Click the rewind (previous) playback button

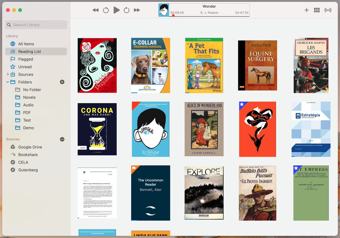(x=95, y=10)
